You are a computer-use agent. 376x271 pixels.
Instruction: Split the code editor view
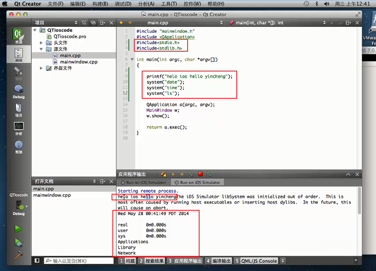pyautogui.click(x=348, y=23)
